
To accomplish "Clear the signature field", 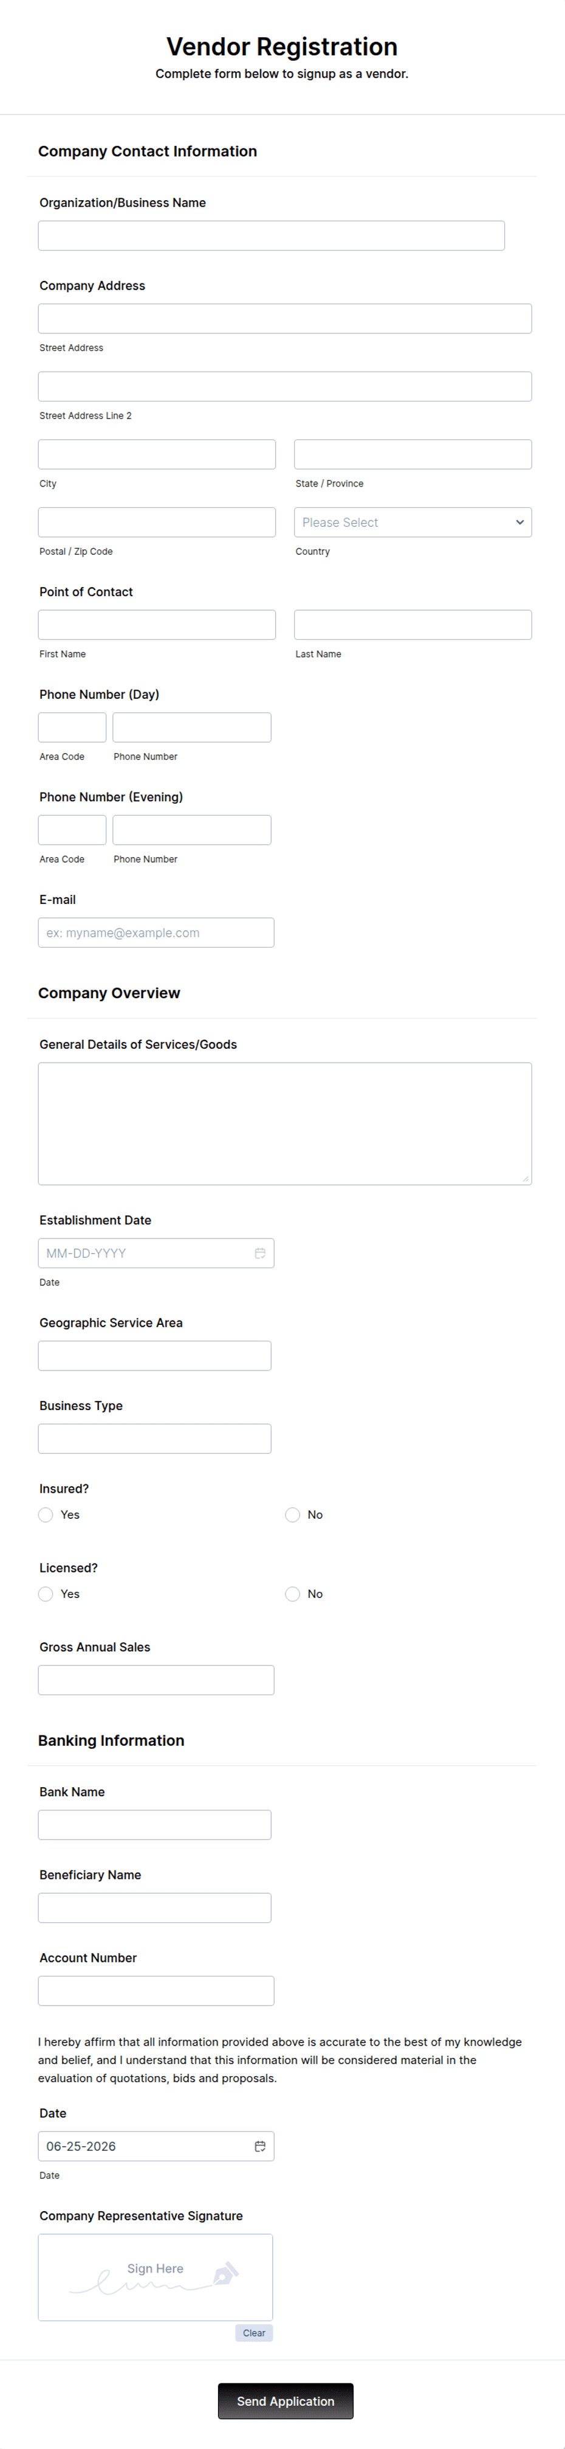I will 255,2332.
